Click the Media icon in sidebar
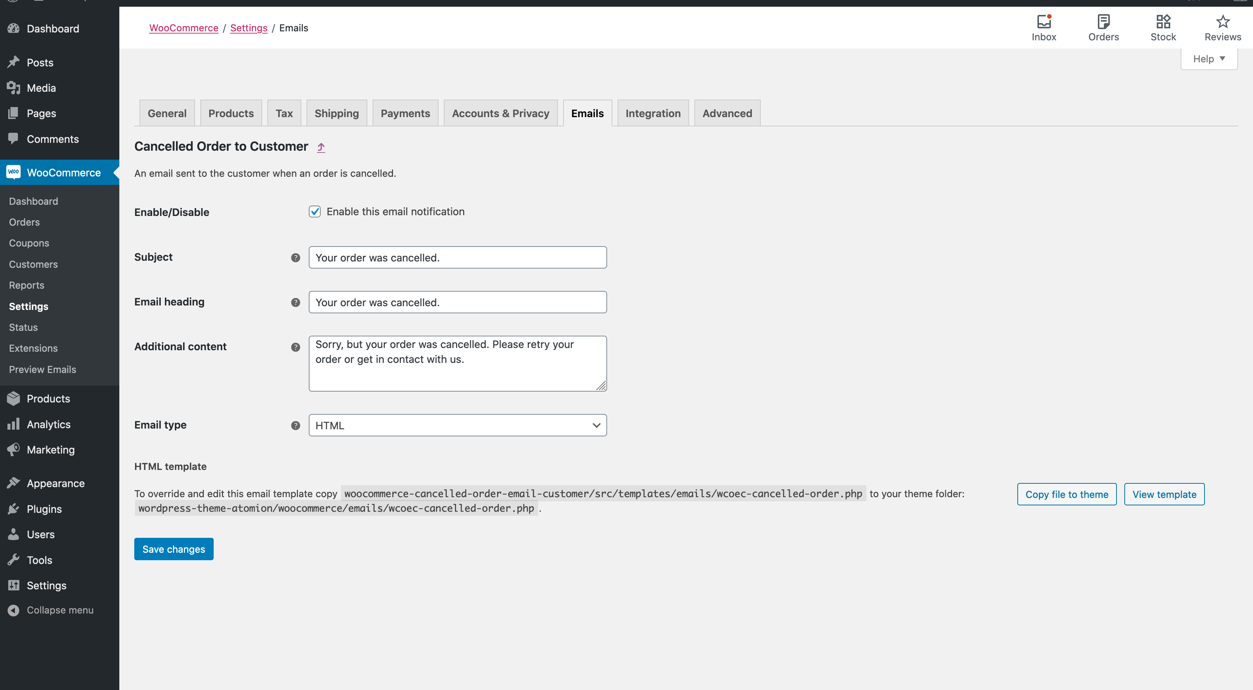Screen dimensions: 1253x690 click(14, 88)
